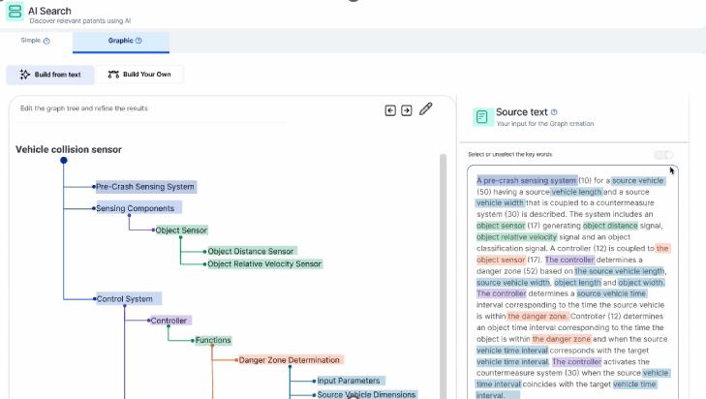Click the Source text document icon
This screenshot has height=399, width=706.
(x=481, y=117)
